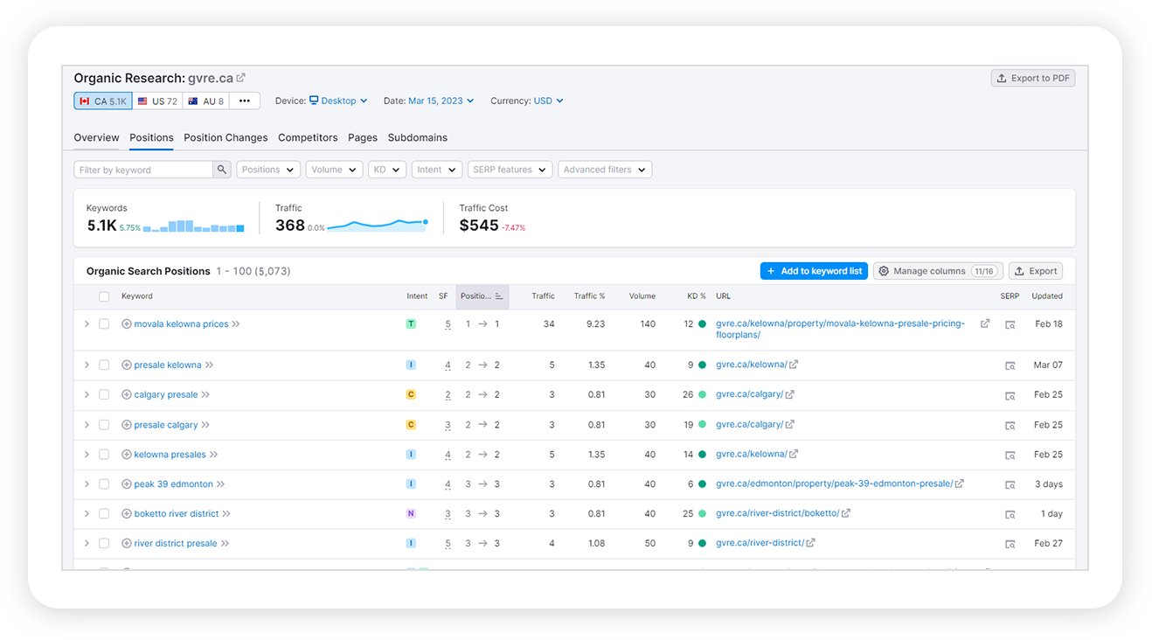This screenshot has height=640, width=1152.
Task: Open external icon beside river-district/boketto URL
Action: tap(846, 513)
